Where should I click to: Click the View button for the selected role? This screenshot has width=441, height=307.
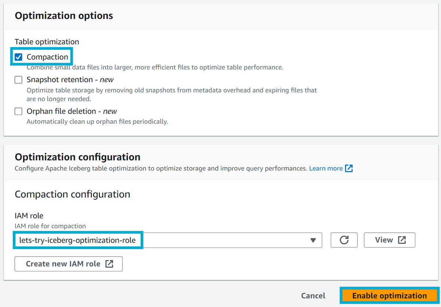coord(390,240)
